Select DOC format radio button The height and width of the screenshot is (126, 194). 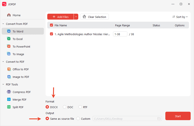[64, 107]
